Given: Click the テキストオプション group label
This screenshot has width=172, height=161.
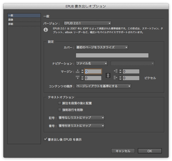Looking at the screenshot, I should click(61, 97).
